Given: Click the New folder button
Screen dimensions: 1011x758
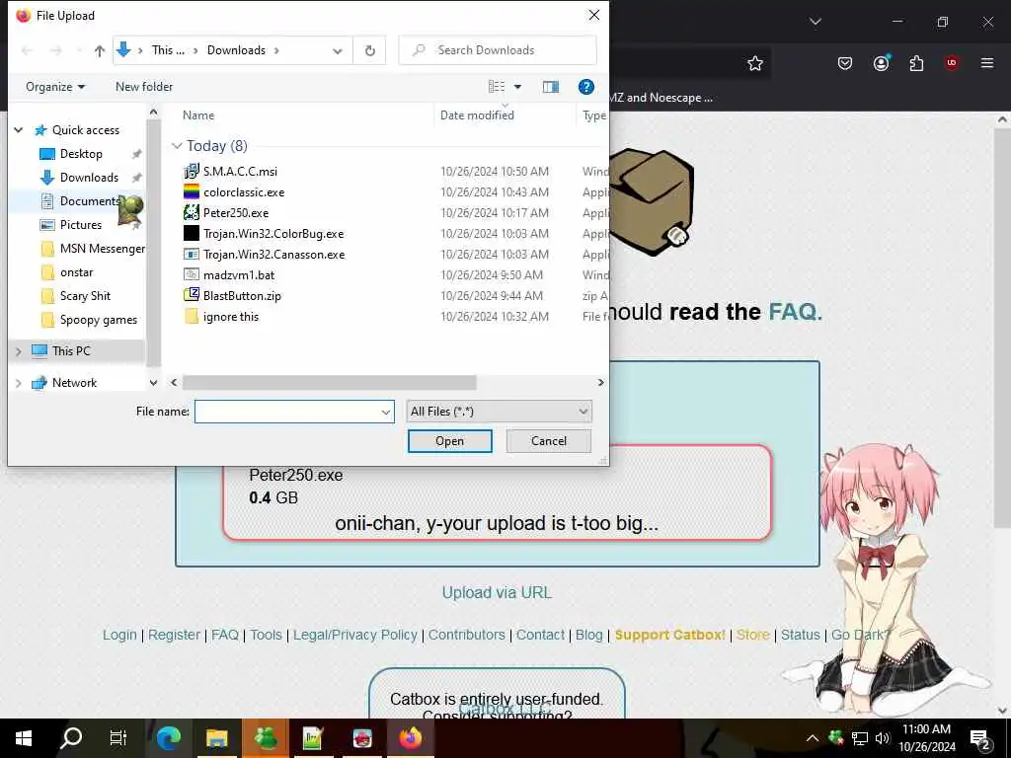Looking at the screenshot, I should (144, 87).
